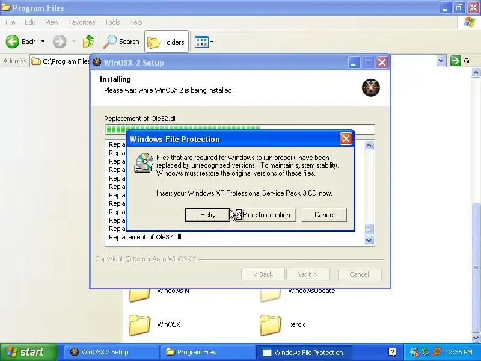Image resolution: width=481 pixels, height=361 pixels.
Task: Expand the Forward history dropdown arrow
Action: pos(73,42)
